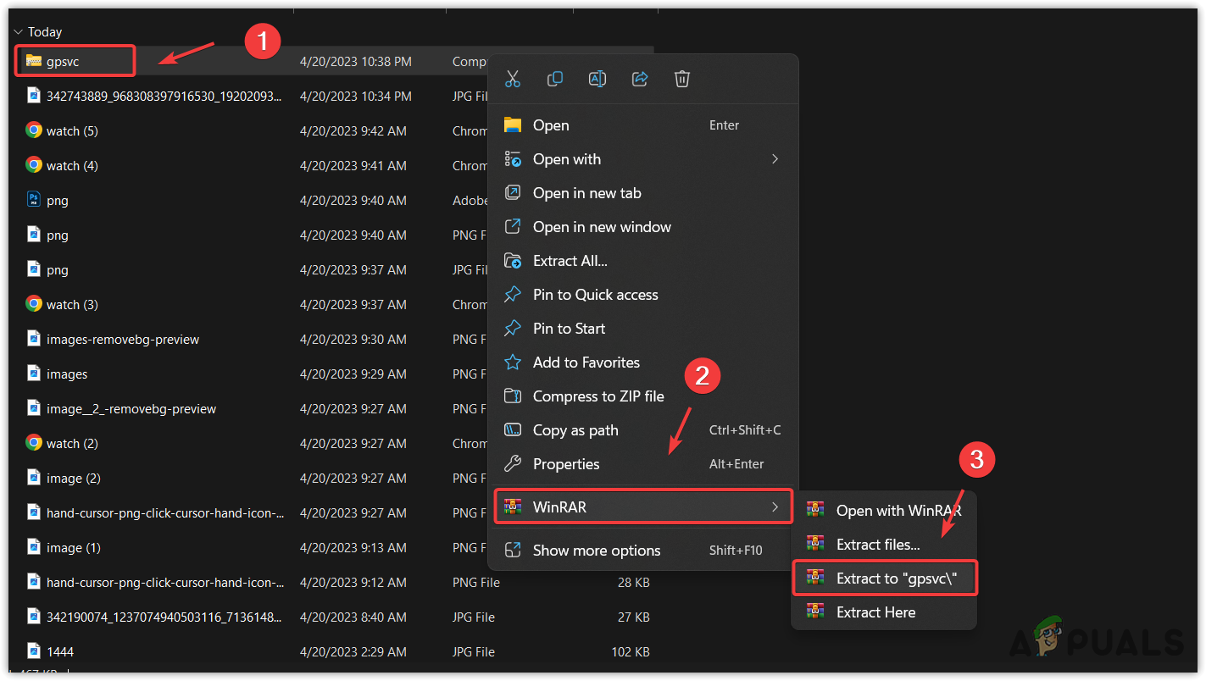This screenshot has width=1206, height=681.
Task: Open the watch (5) Chrome file
Action: [x=72, y=131]
